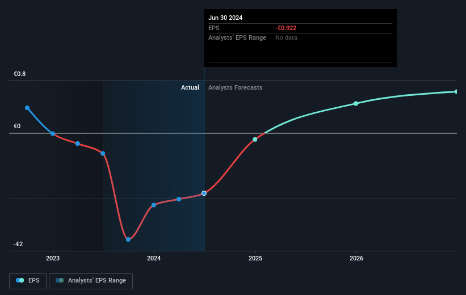Click the tooltip Analysts' EPS Range label
Image resolution: width=466 pixels, height=295 pixels.
[x=237, y=38]
